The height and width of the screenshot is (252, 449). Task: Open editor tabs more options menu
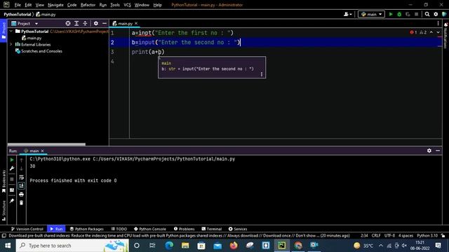[x=438, y=23]
